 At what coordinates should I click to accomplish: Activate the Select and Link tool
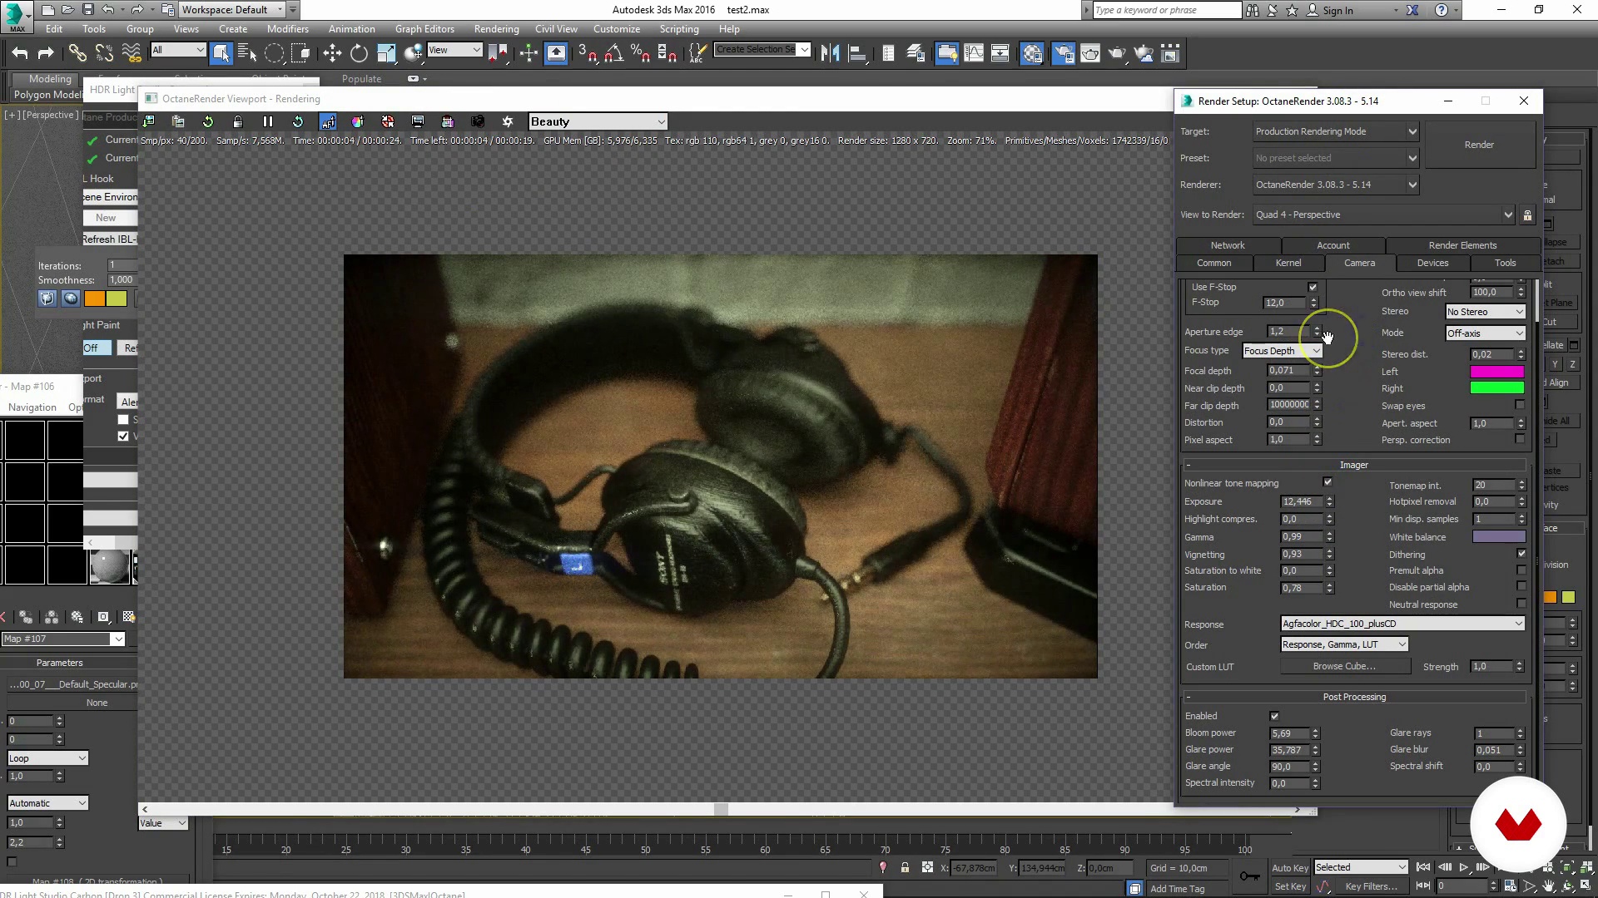pyautogui.click(x=77, y=53)
